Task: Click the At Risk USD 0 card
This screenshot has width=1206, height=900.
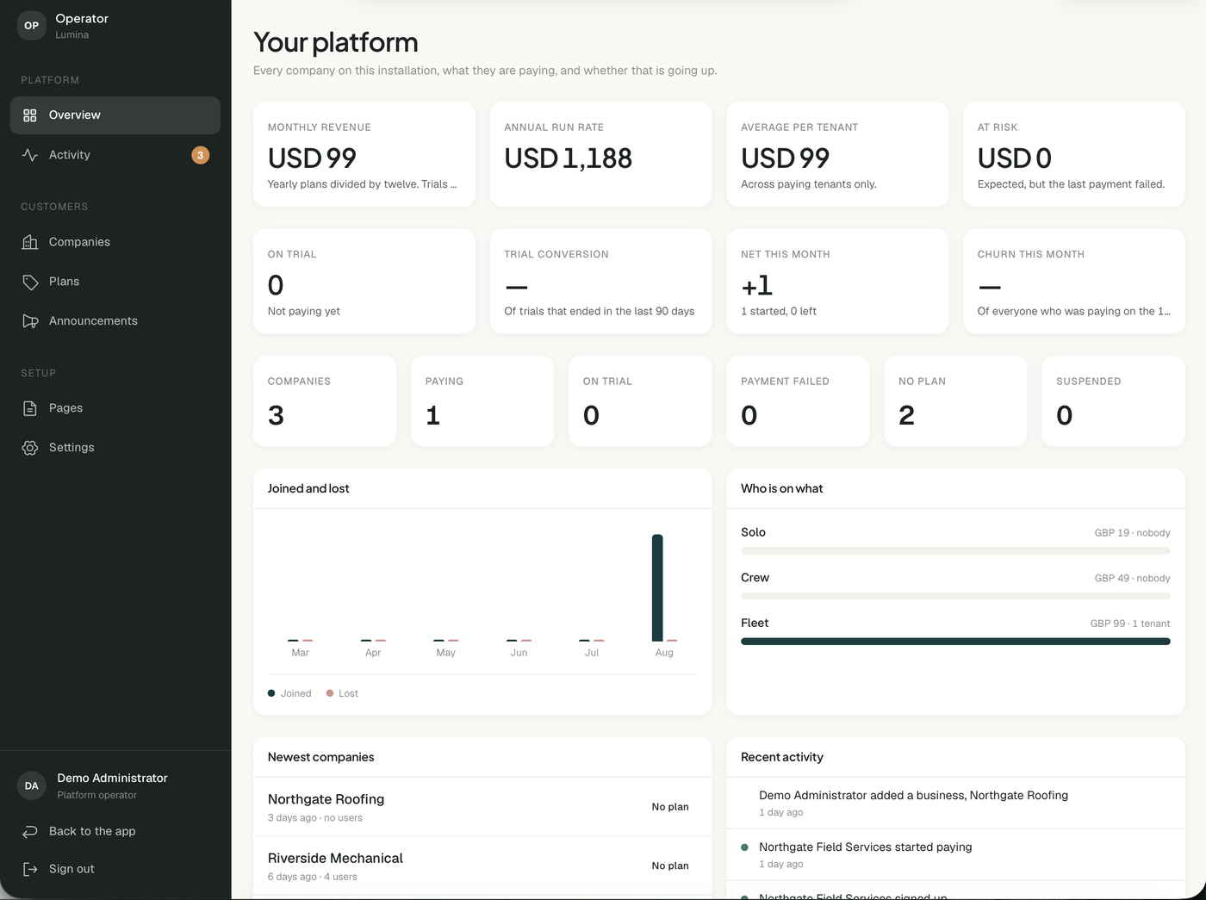Action: pyautogui.click(x=1074, y=154)
